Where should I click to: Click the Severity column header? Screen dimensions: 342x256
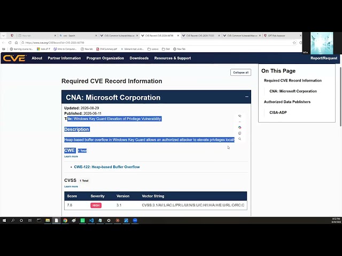97,196
